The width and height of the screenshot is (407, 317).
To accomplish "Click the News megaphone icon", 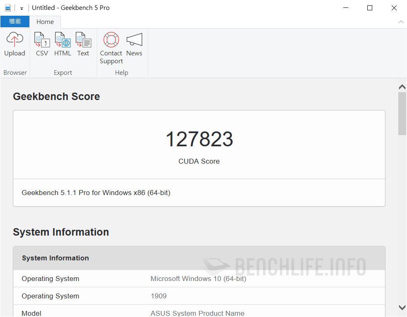I will [x=134, y=40].
